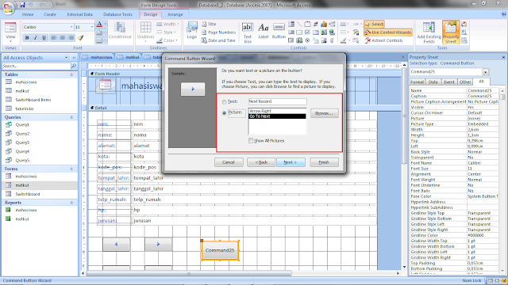Click Finish in the wizard
Image resolution: width=508 pixels, height=285 pixels.
[324, 162]
